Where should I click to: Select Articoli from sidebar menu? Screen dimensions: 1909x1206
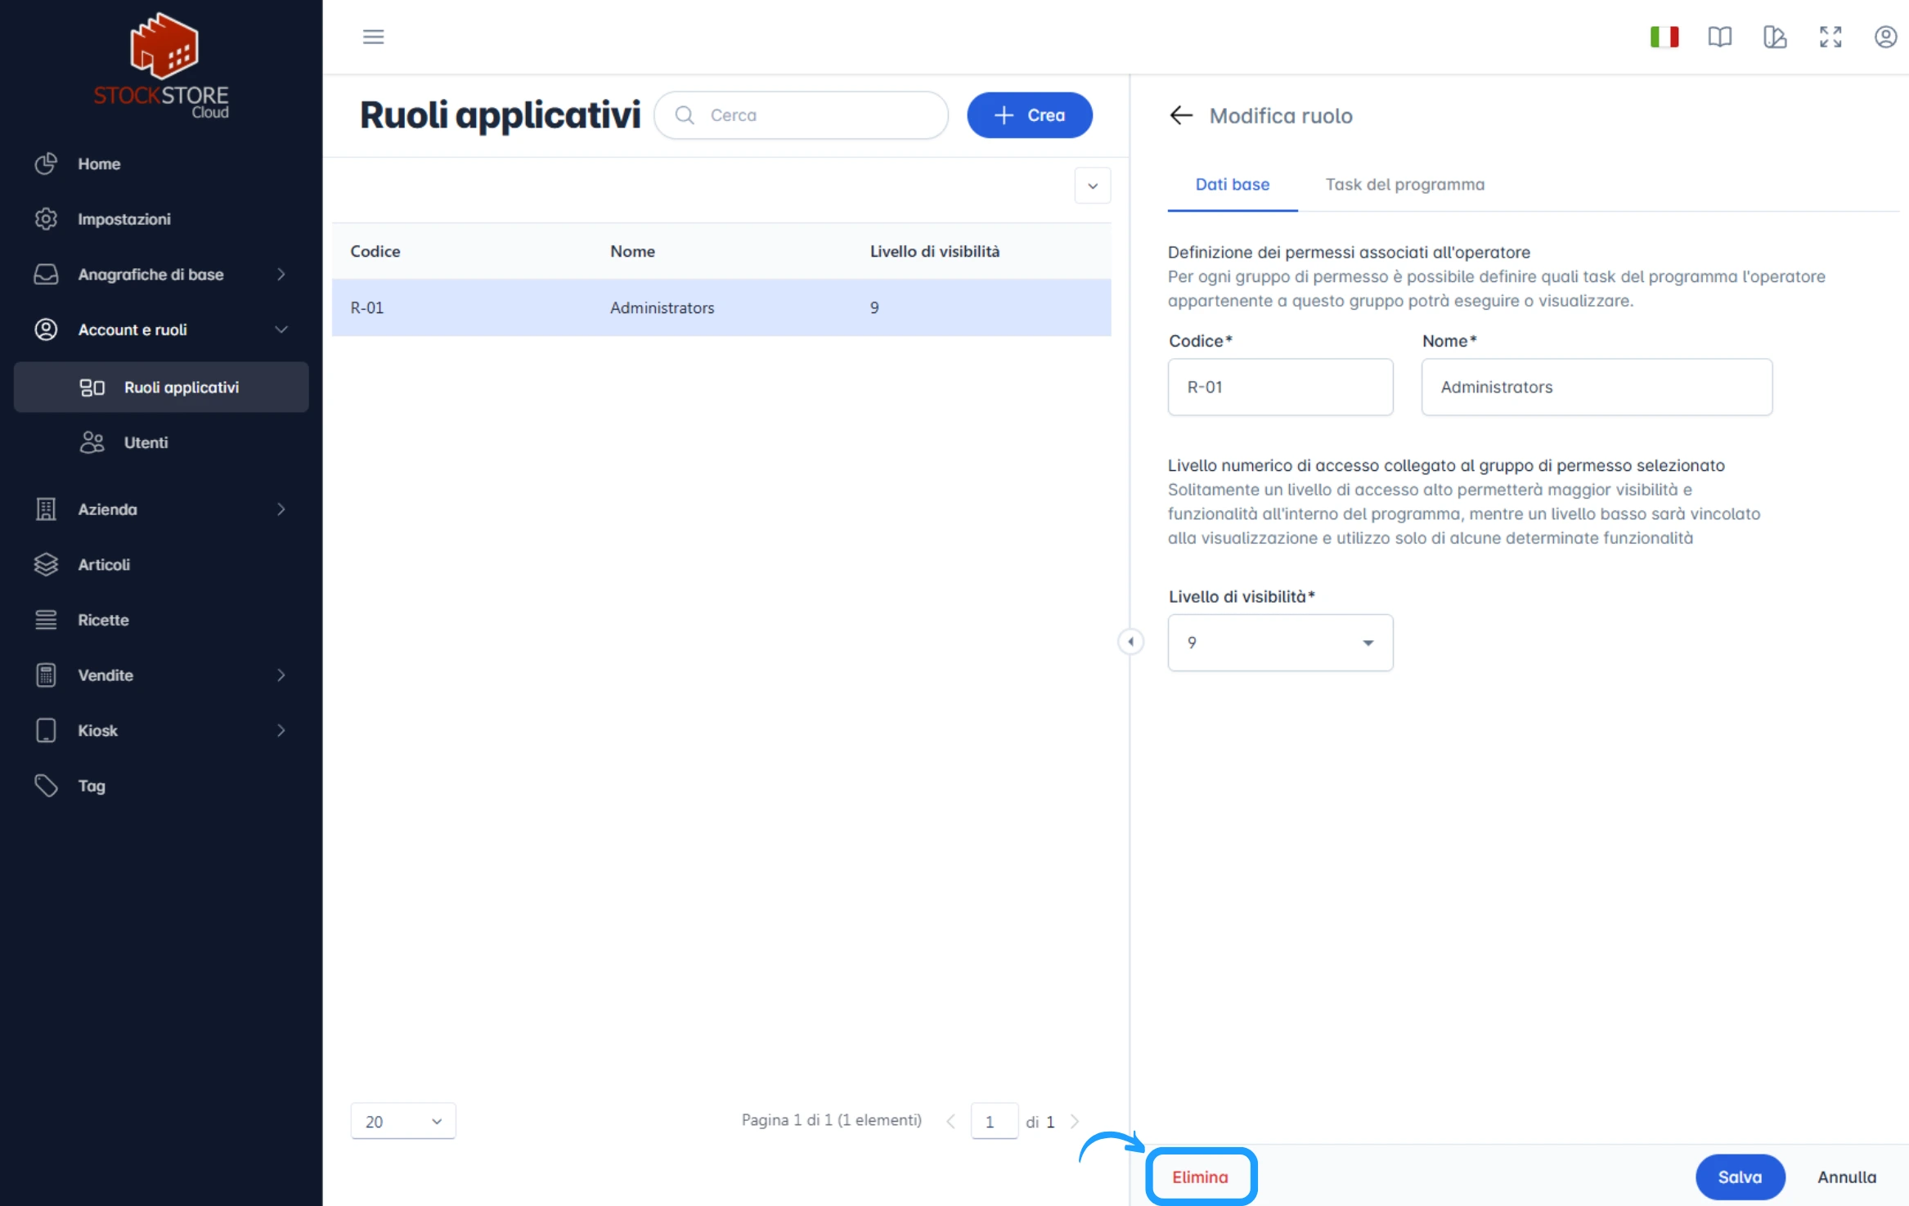[x=104, y=563]
